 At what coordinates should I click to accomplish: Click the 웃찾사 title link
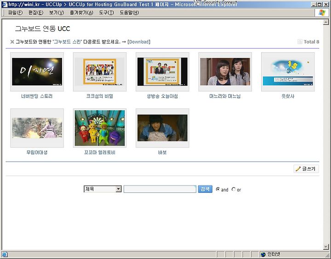coord(288,96)
